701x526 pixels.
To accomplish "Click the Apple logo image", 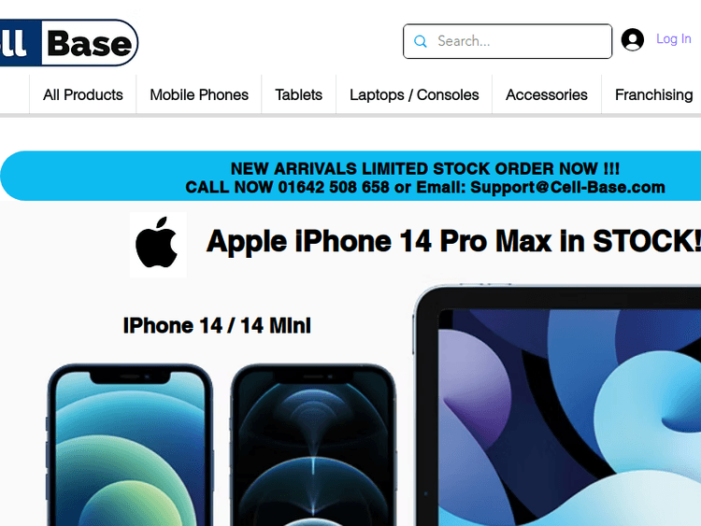I will tap(158, 245).
